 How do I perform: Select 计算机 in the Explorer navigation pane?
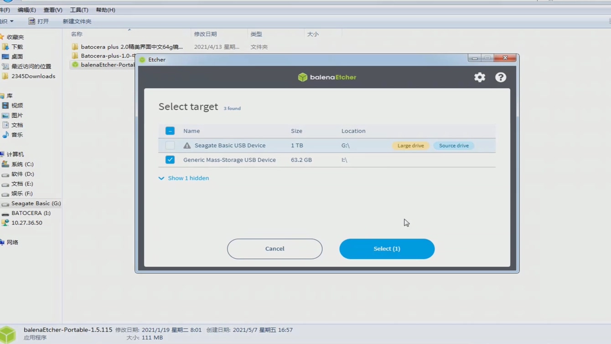(15, 155)
